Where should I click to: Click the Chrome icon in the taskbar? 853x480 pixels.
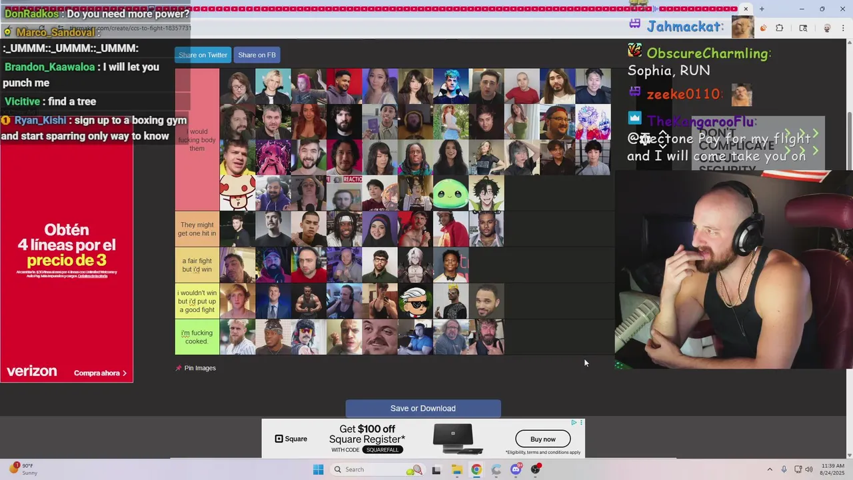coord(476,469)
